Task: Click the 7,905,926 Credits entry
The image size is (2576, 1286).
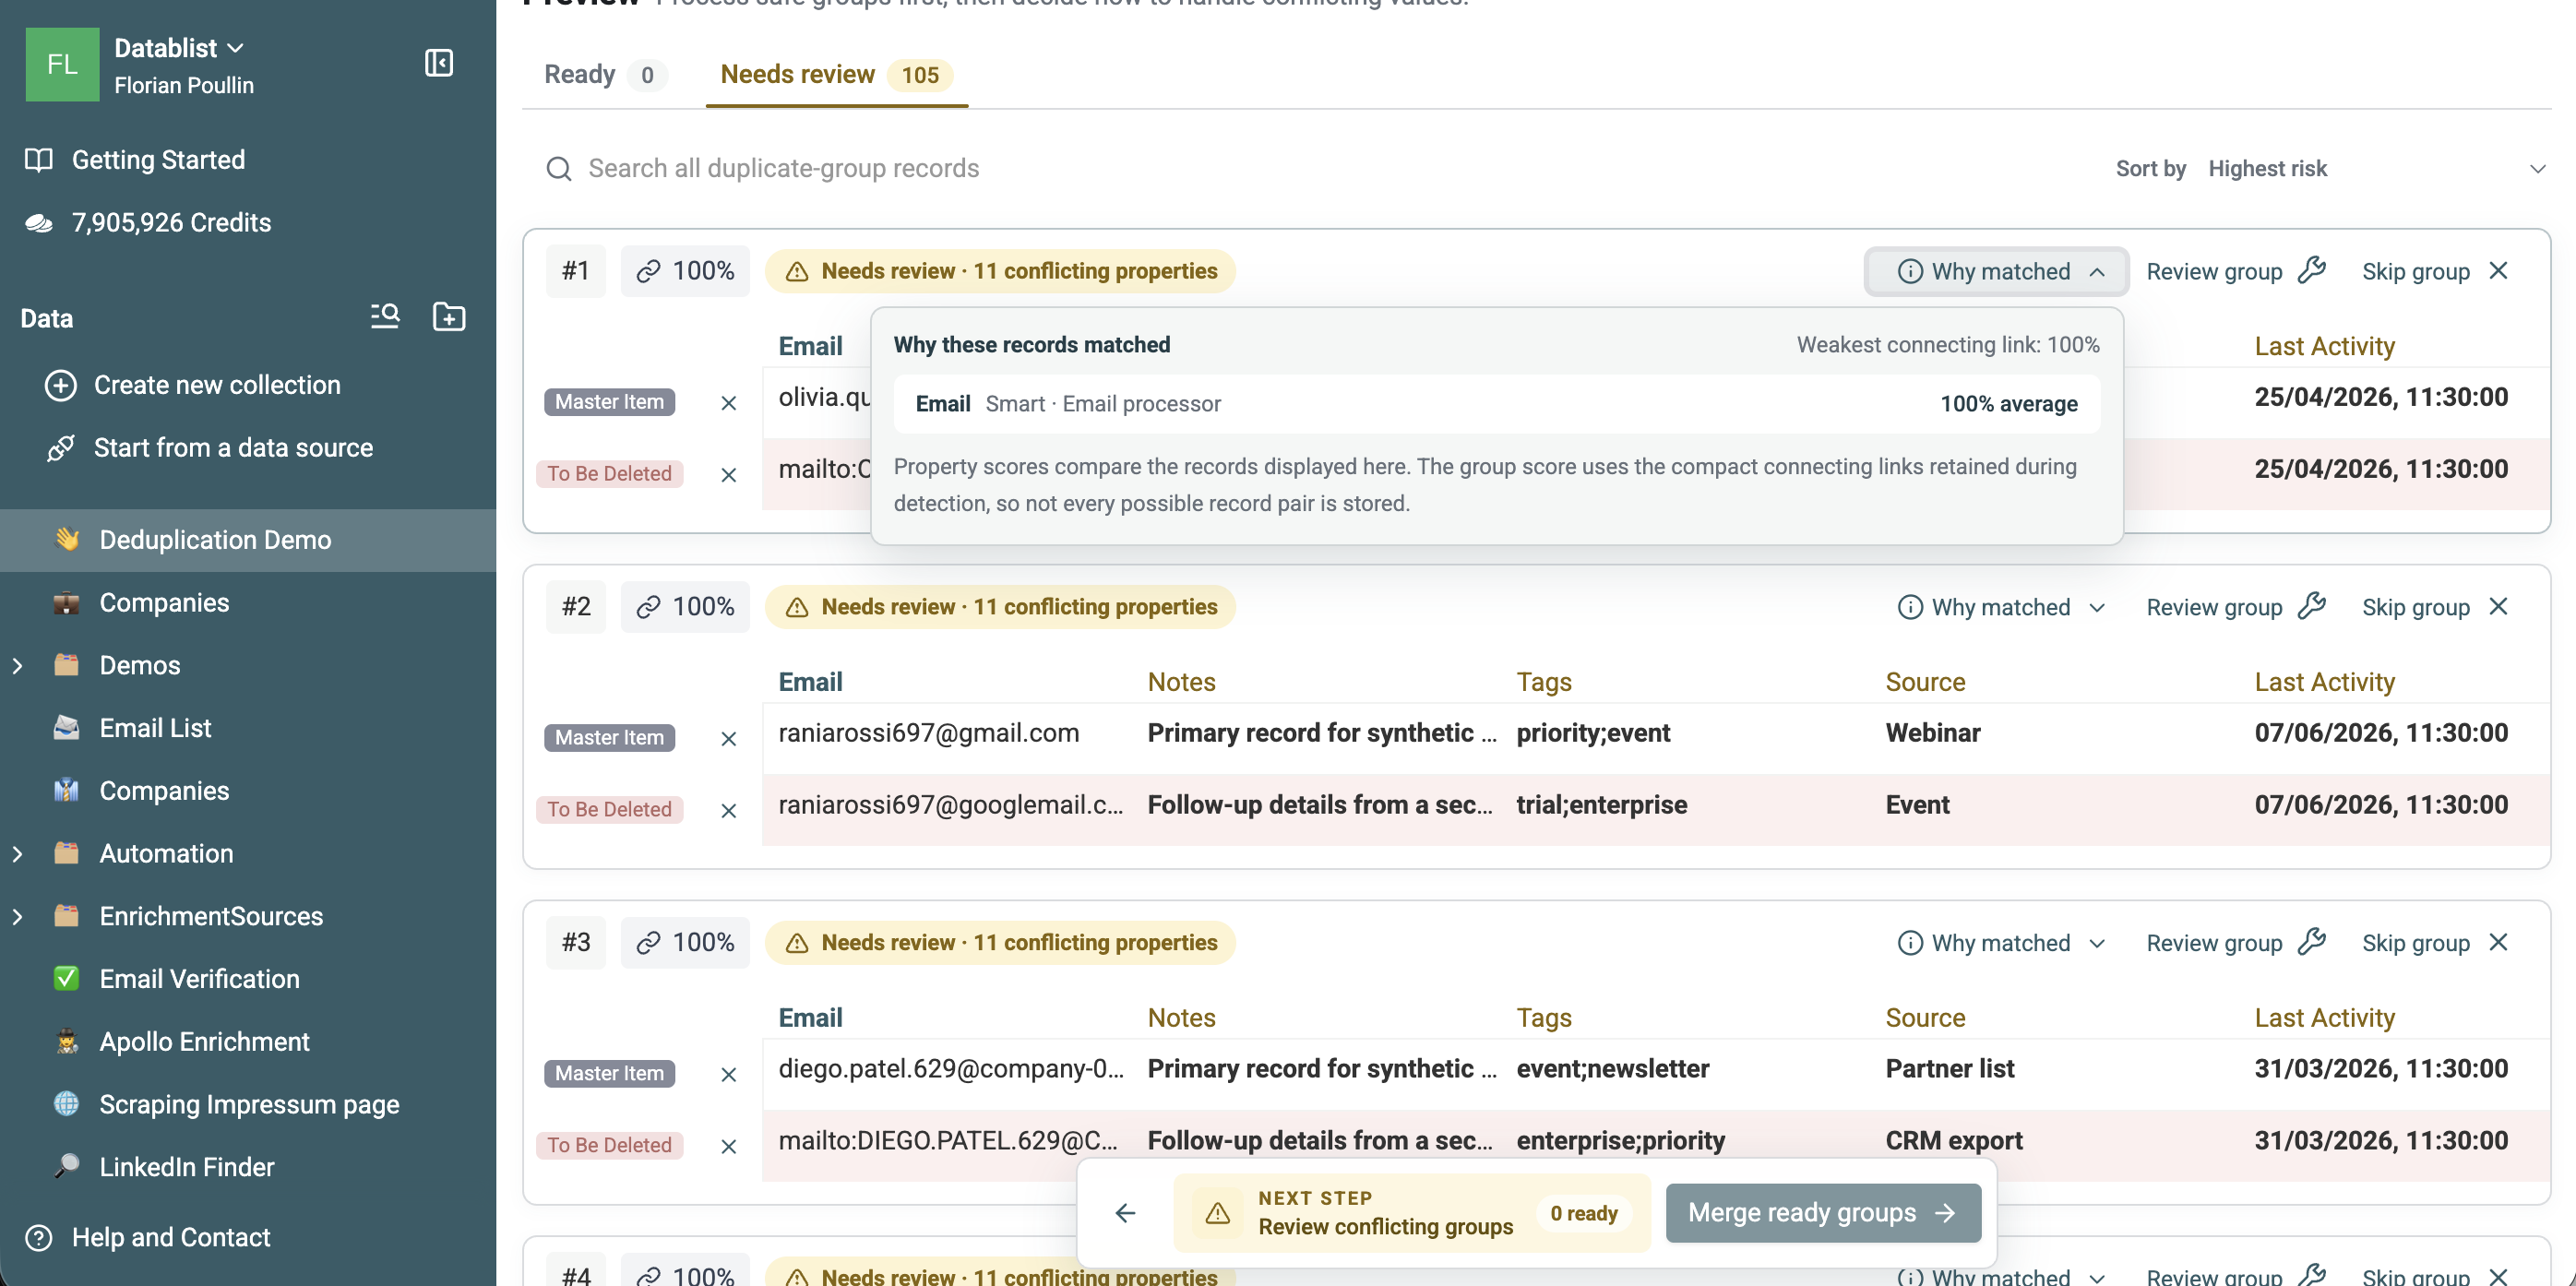Action: pyautogui.click(x=148, y=223)
